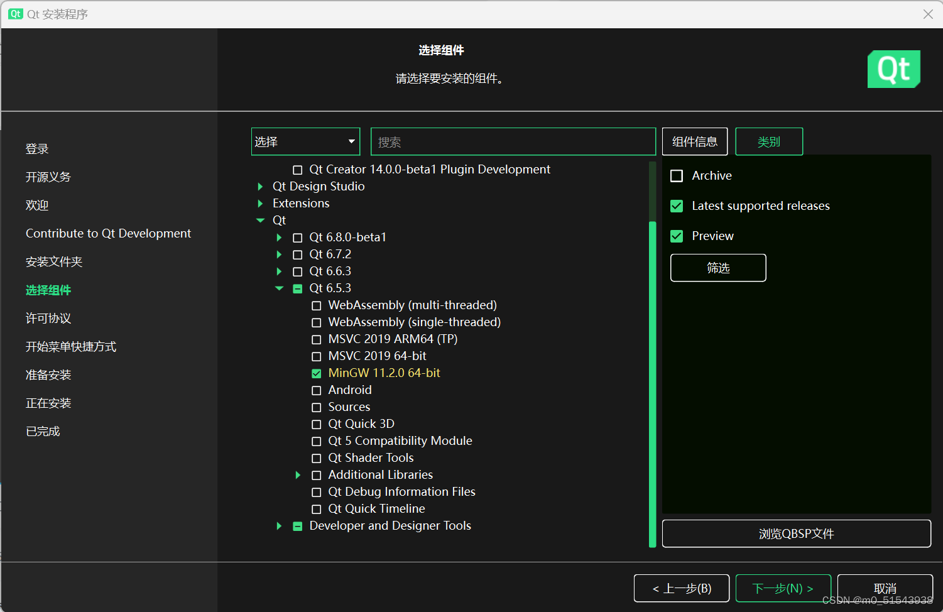Click the 筛选 filter button
Screen dimensions: 943x612
point(718,268)
